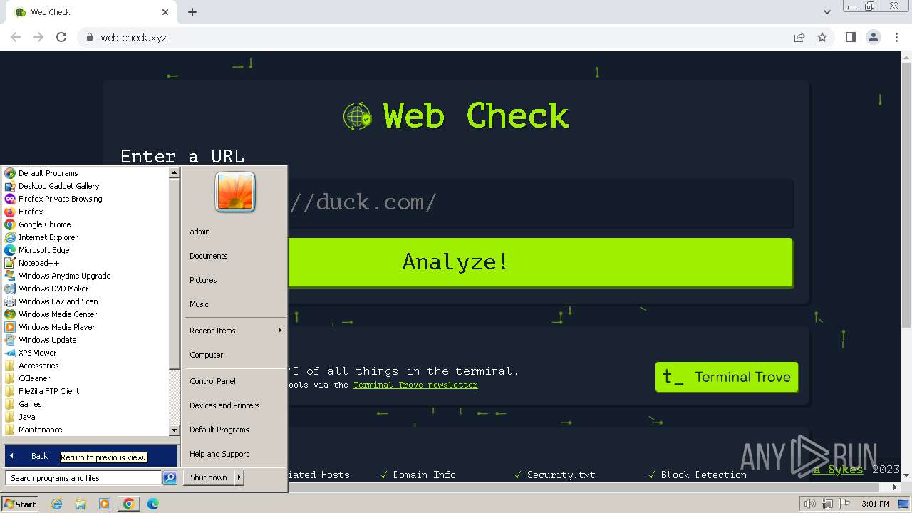Click the Shut down button

click(209, 477)
